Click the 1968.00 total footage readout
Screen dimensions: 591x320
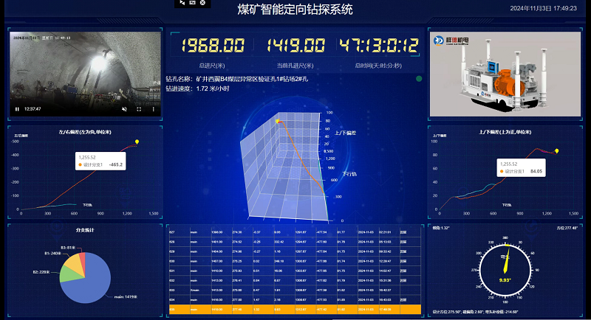click(213, 46)
